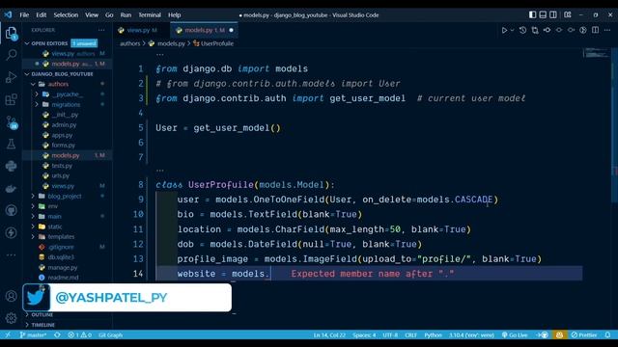
Task: Toggle the secondary side bar layout
Action: tap(553, 15)
